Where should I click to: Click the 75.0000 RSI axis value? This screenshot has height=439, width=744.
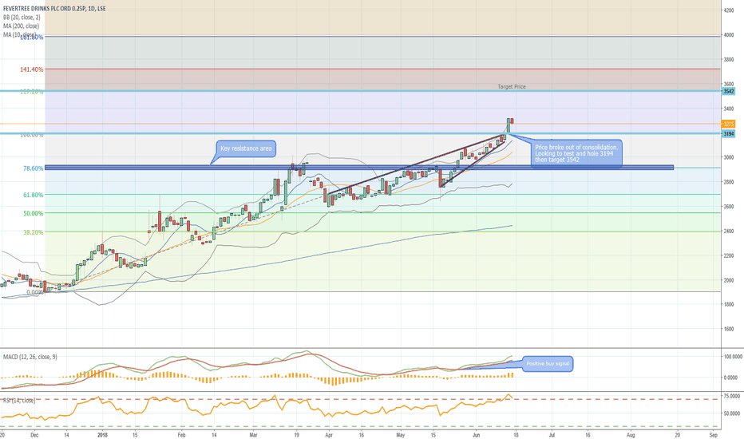tap(732, 395)
